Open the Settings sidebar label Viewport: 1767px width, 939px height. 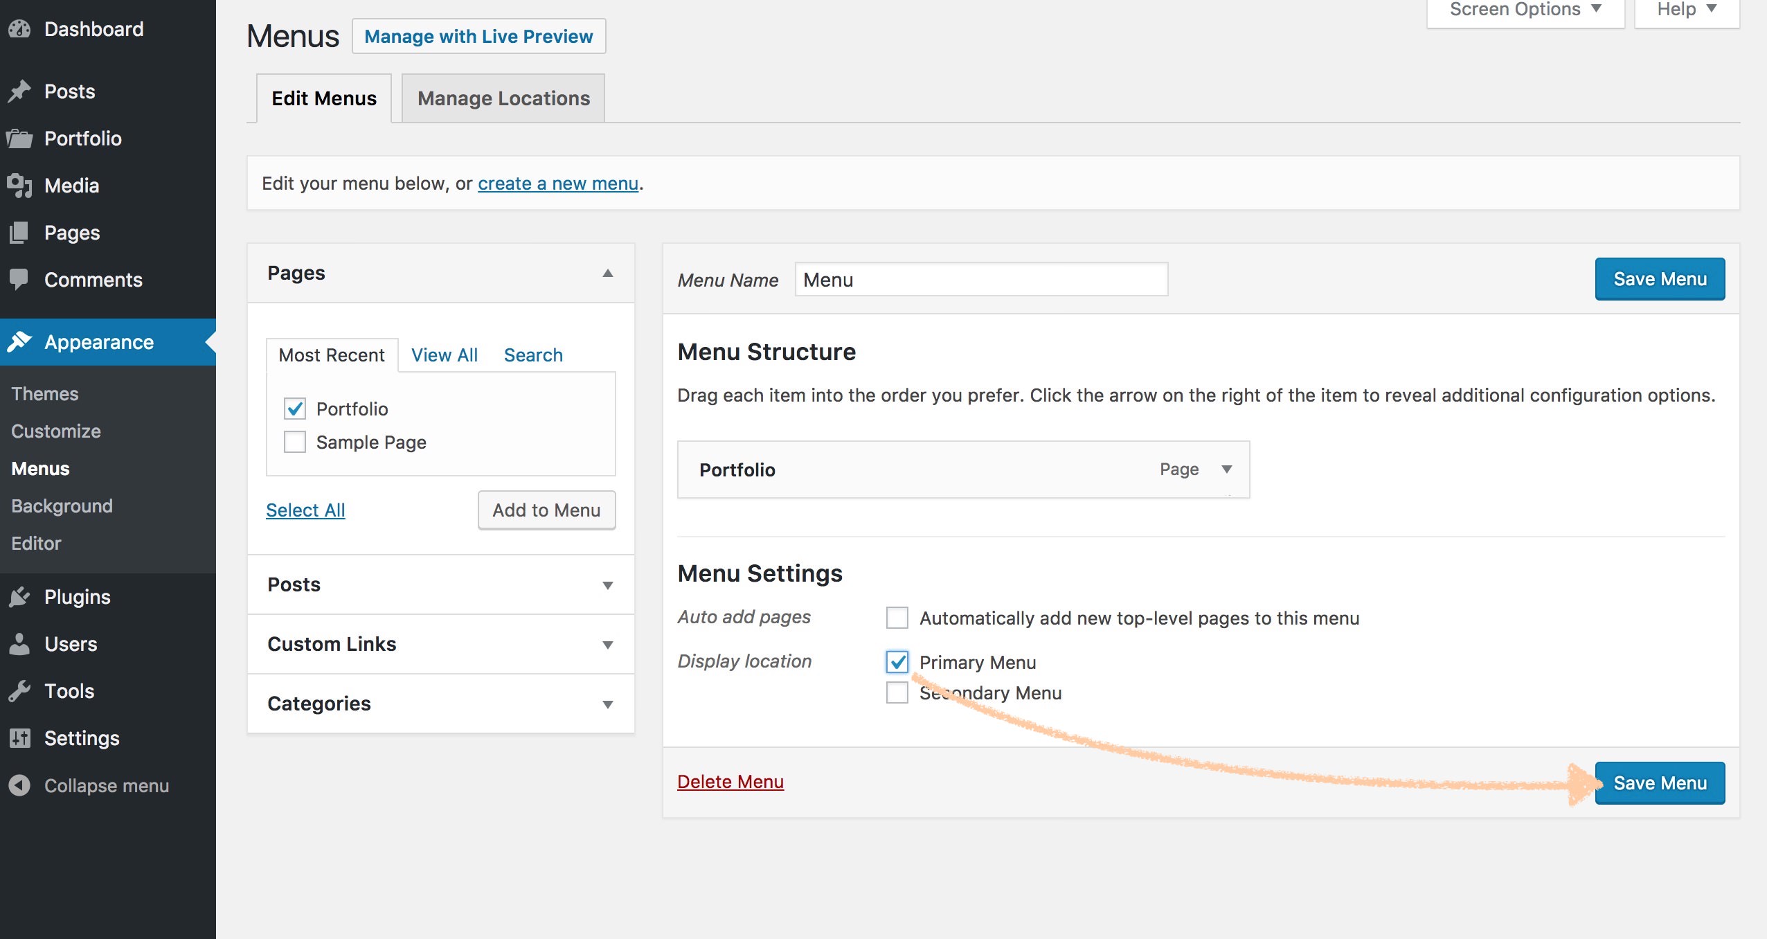(82, 738)
